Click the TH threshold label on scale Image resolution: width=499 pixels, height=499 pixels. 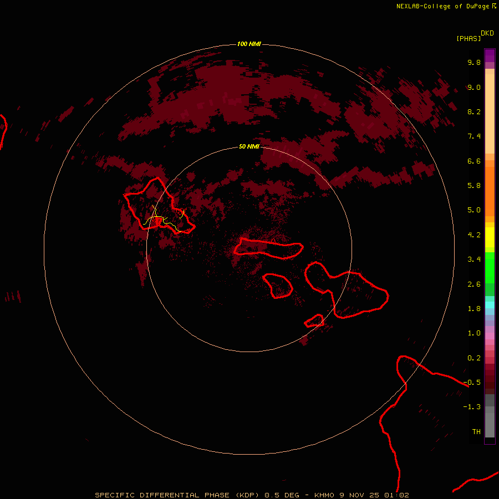click(476, 432)
